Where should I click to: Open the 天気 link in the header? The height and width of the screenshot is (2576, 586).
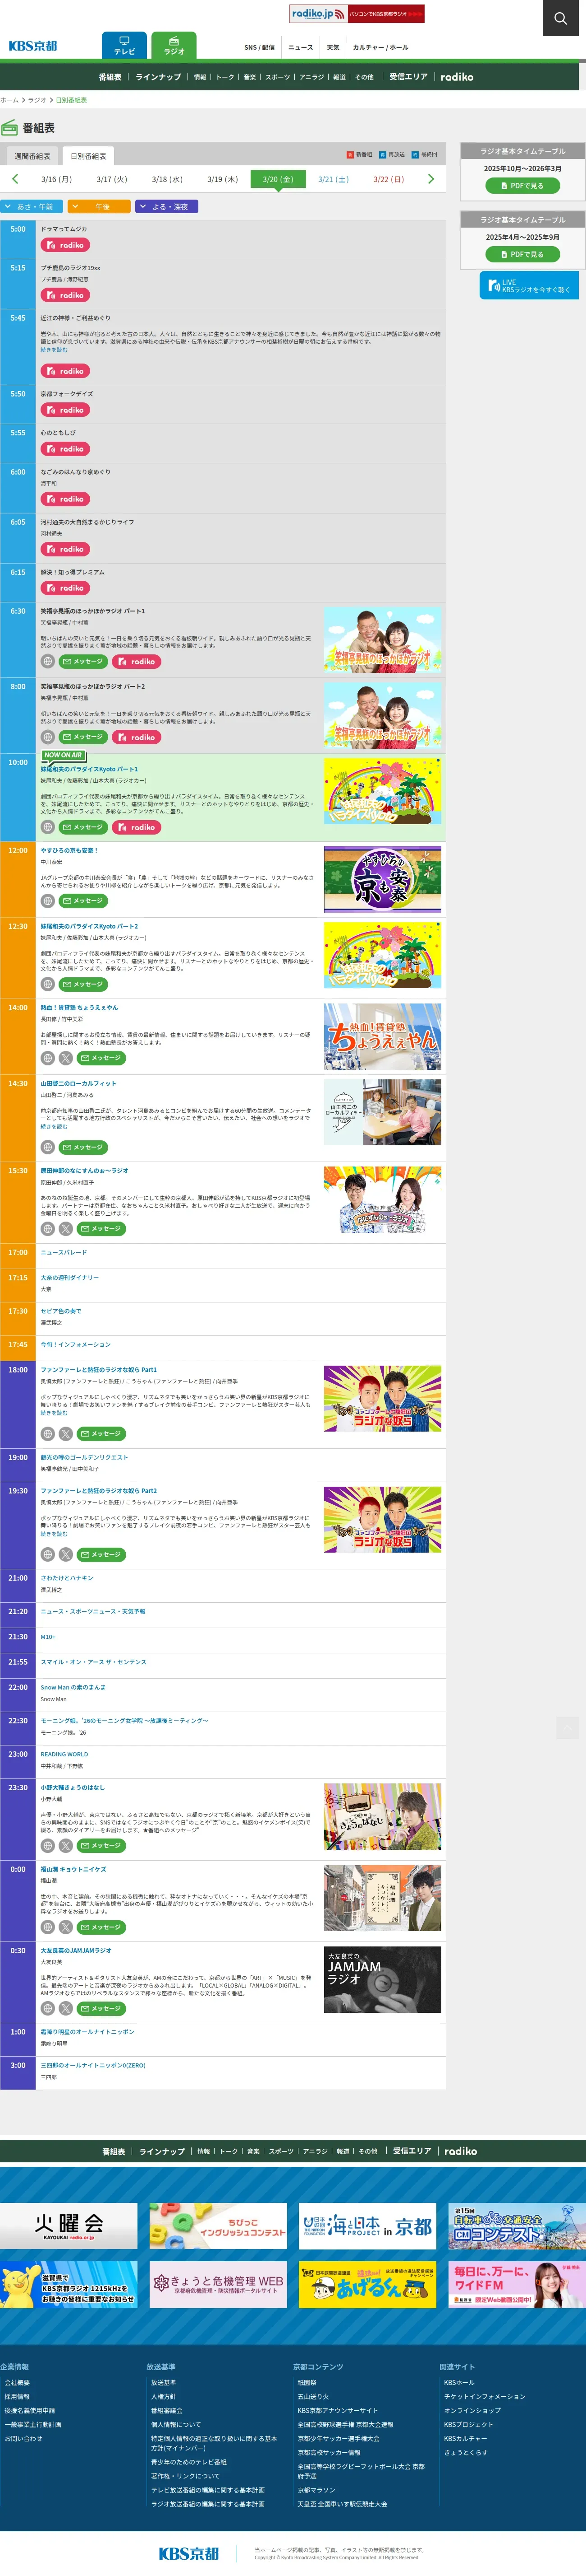(334, 47)
